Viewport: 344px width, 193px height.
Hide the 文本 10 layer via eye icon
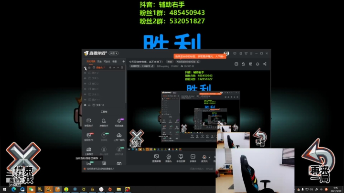tap(85, 105)
